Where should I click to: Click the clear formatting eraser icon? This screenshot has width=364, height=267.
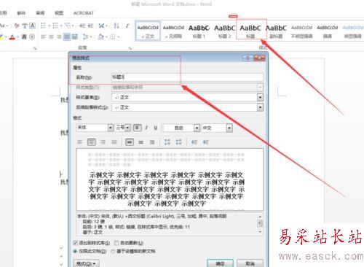[x=17, y=26]
